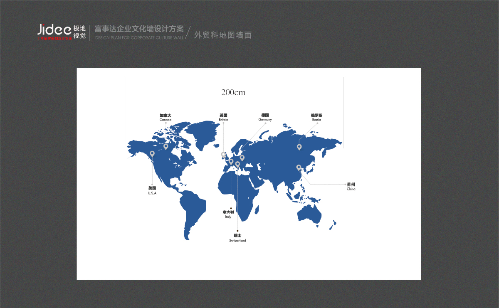
Task: Click the Suzhou China map pin
Action: point(299,168)
